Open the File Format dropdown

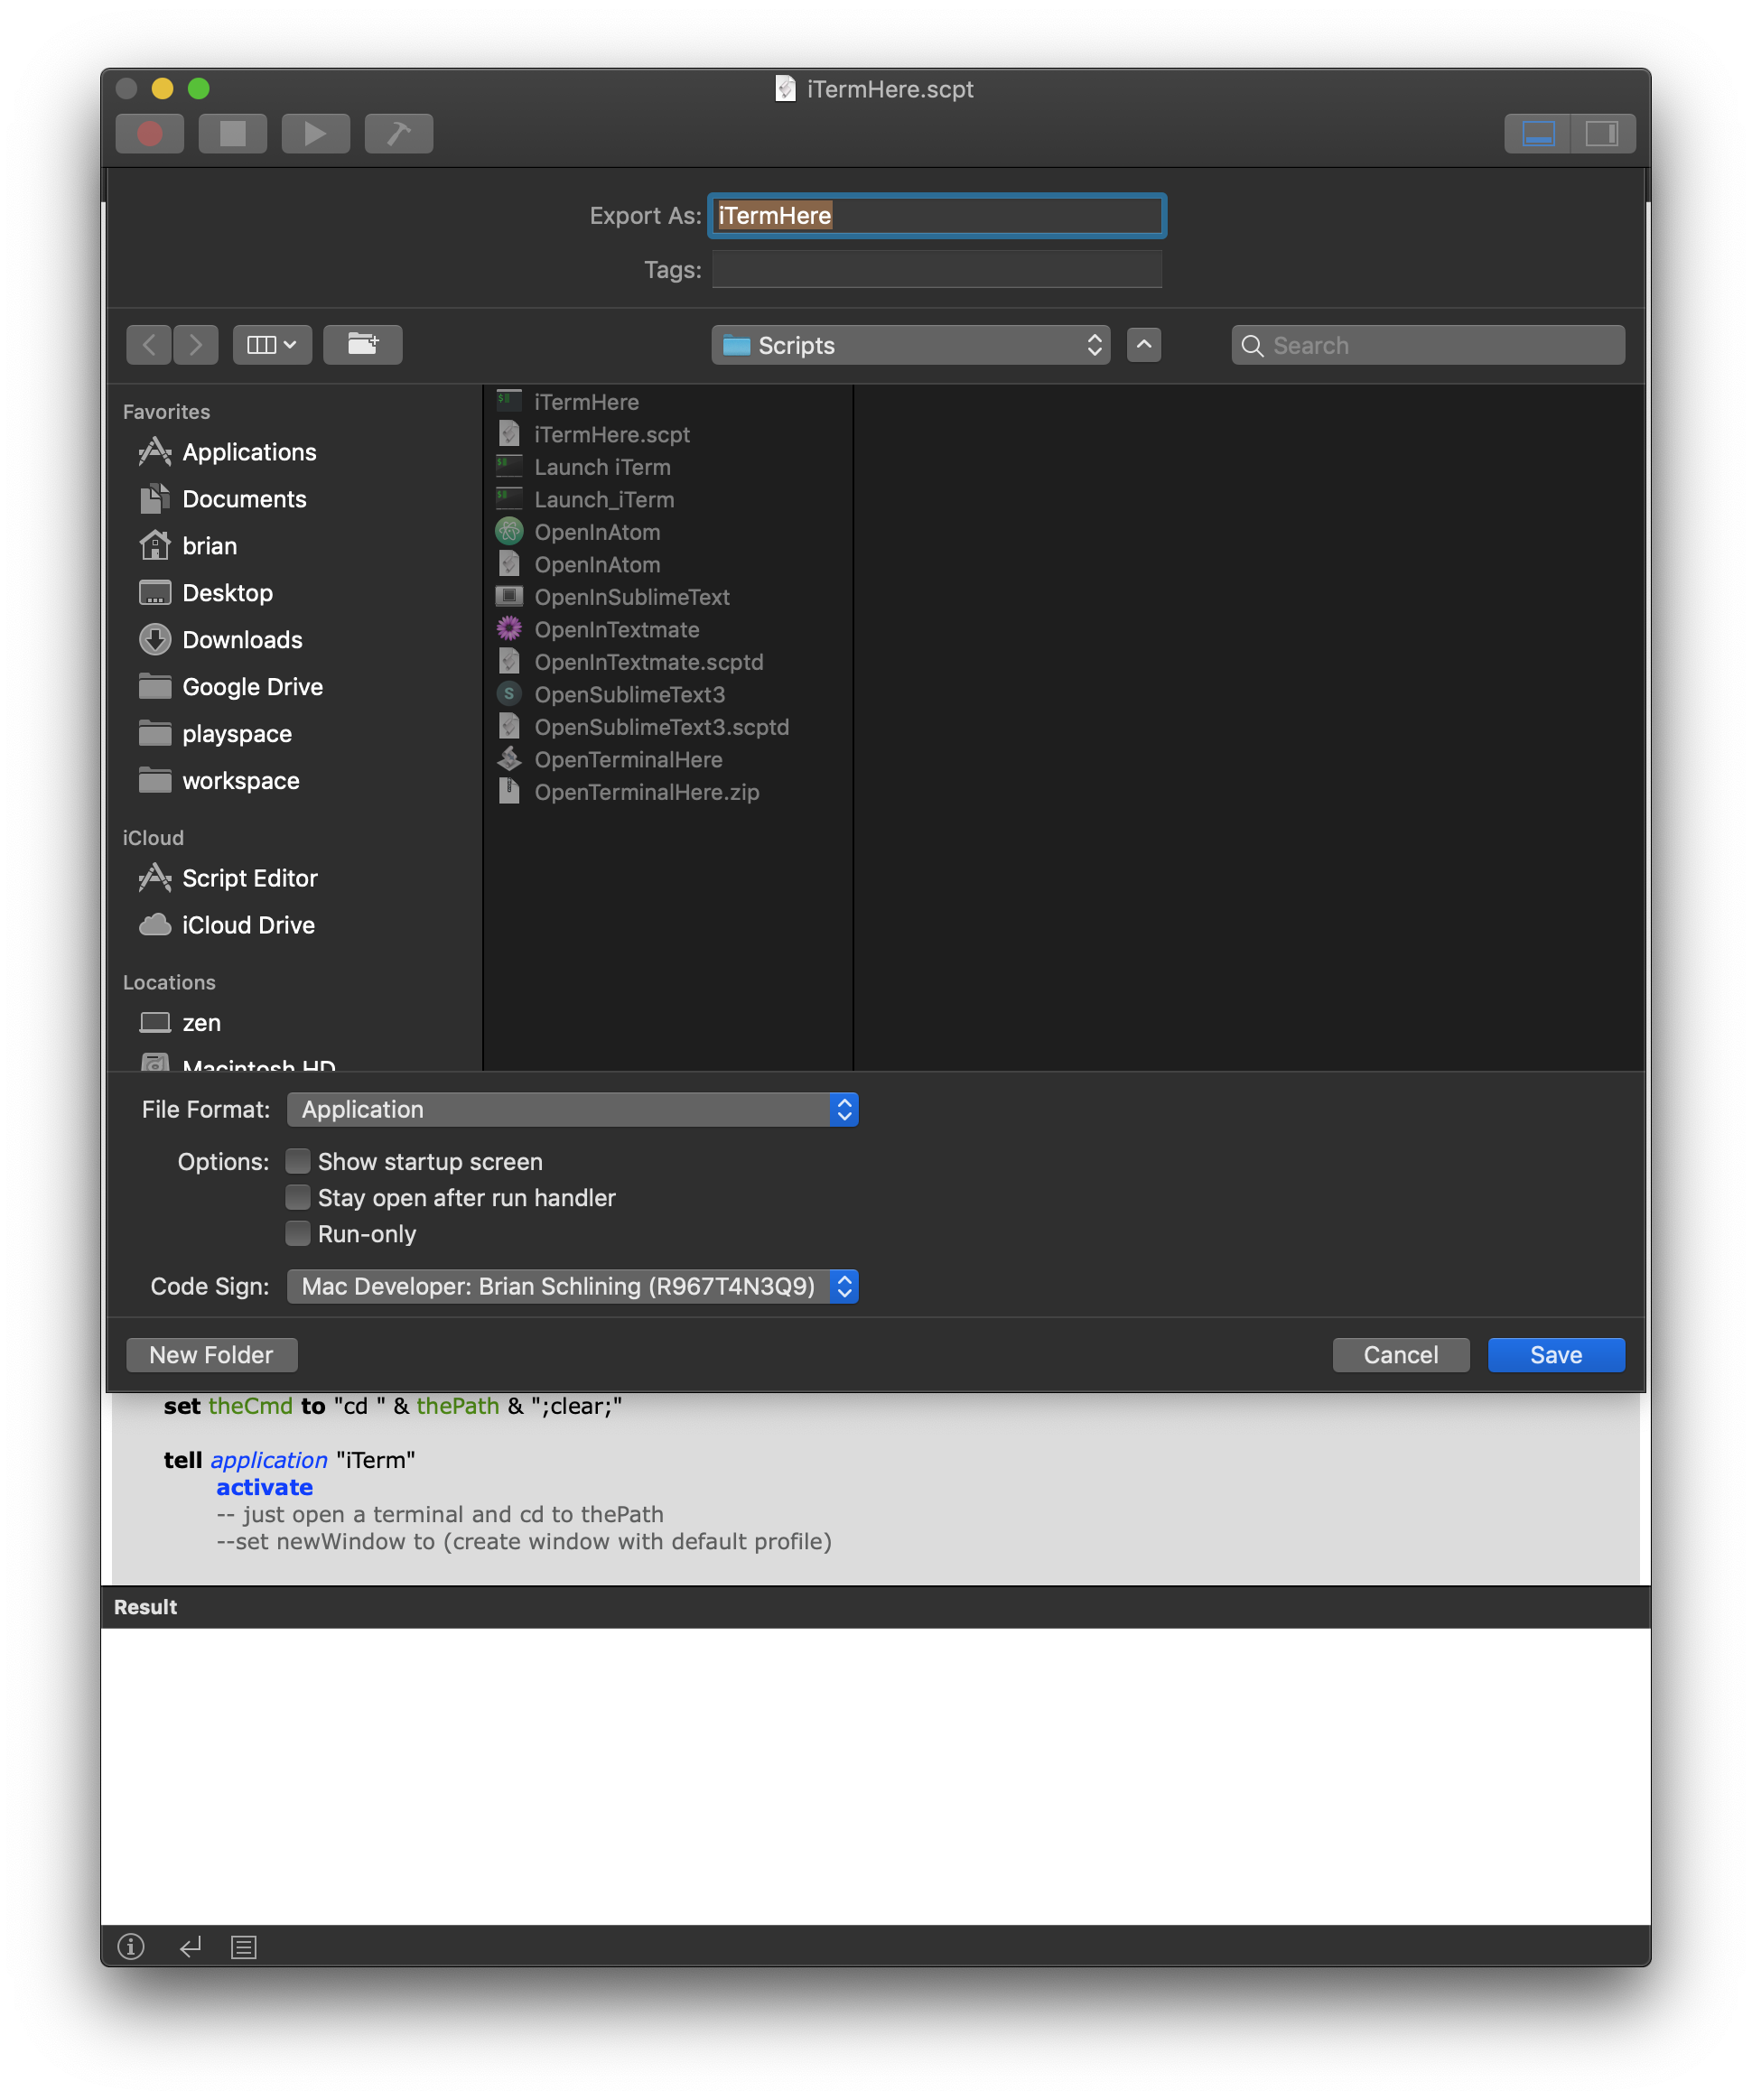tap(572, 1109)
